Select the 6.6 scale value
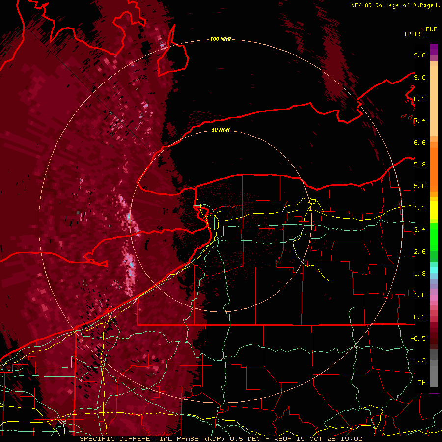This screenshot has height=442, width=442. click(420, 142)
